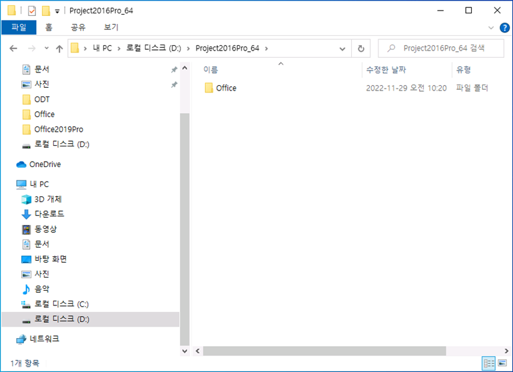Open pinned 사진 in Quick access
The height and width of the screenshot is (372, 513).
point(42,85)
